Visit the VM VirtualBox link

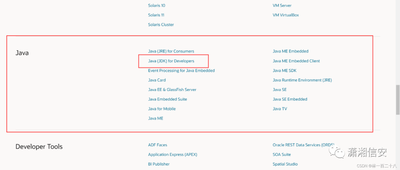(286, 15)
